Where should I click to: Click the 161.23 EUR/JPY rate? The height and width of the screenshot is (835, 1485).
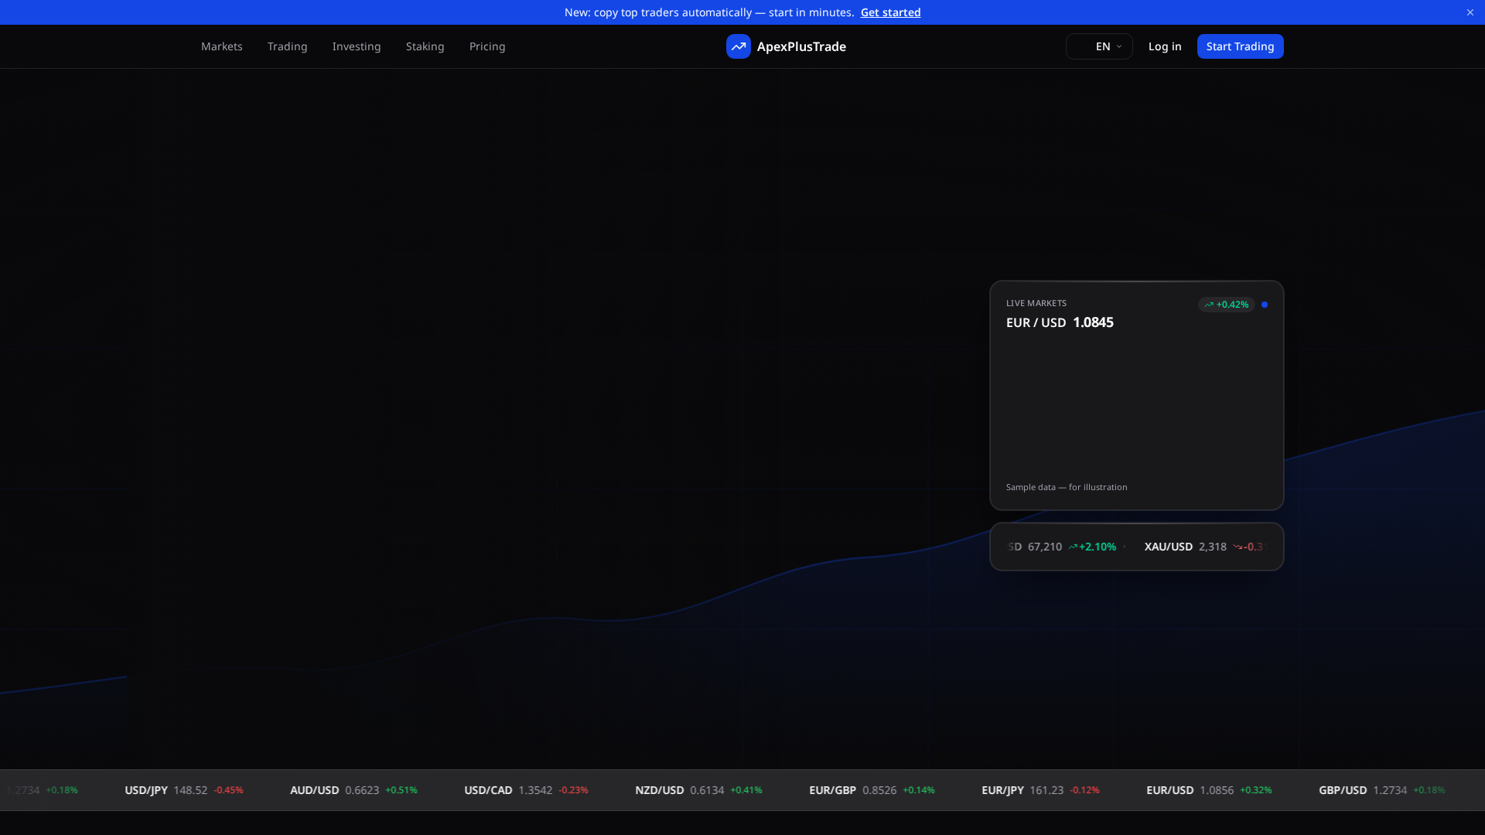pos(1046,790)
